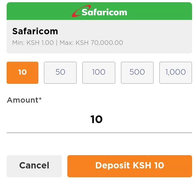Choose the 1,000 preset amount button
194x182 pixels.
[x=176, y=73]
